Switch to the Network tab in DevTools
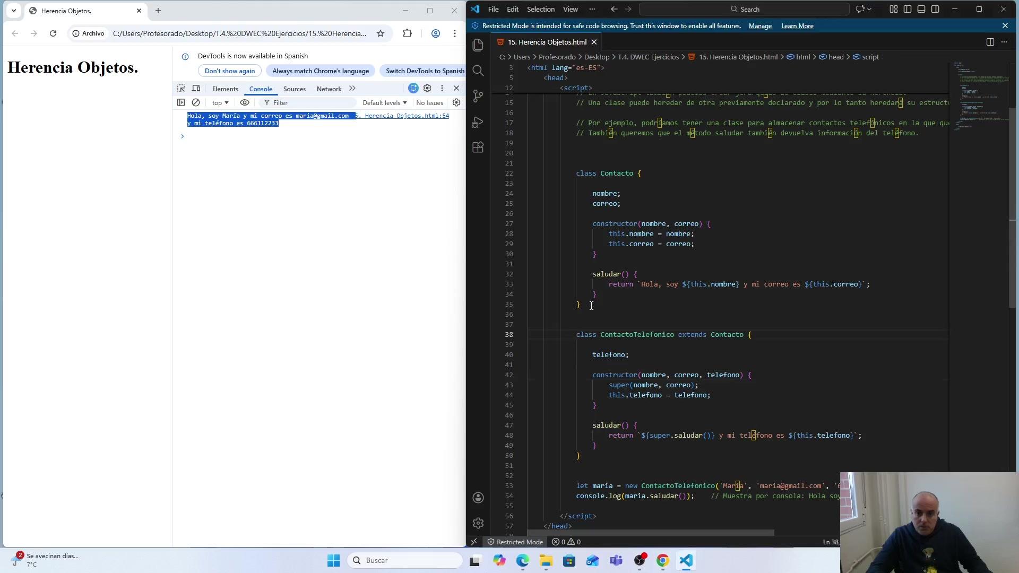This screenshot has height=573, width=1019. 329,89
